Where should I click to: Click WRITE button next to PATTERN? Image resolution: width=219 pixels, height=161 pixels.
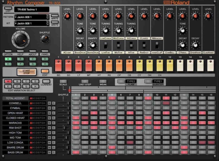click(55, 16)
